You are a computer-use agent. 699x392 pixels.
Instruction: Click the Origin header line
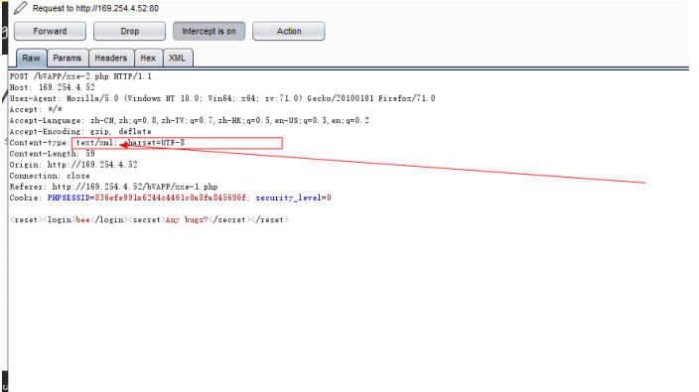(x=73, y=165)
